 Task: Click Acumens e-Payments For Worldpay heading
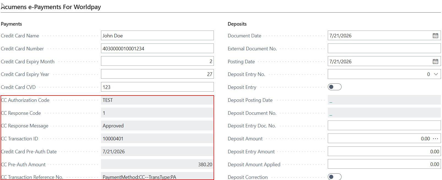click(51, 7)
